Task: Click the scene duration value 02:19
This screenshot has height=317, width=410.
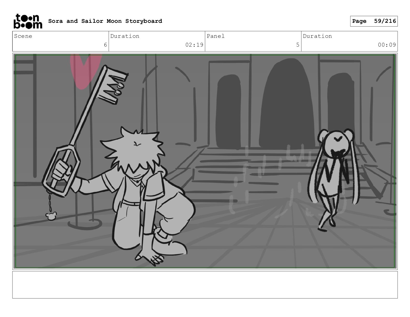Action: (x=194, y=45)
